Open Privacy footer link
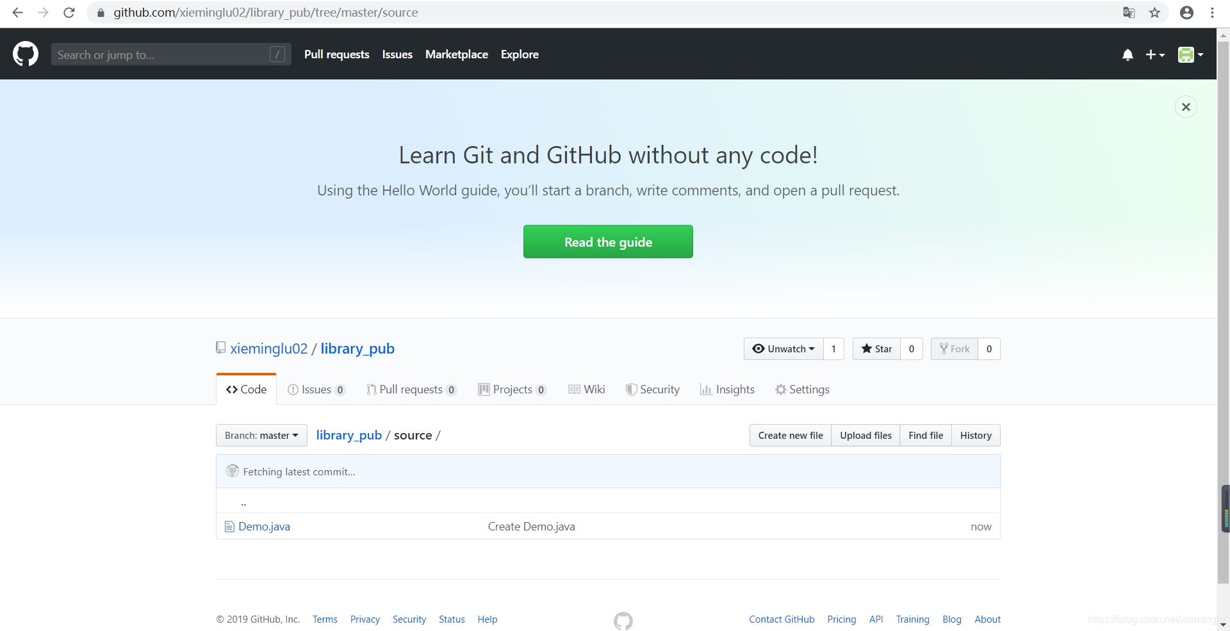Viewport: 1230px width, 631px height. coord(365,619)
